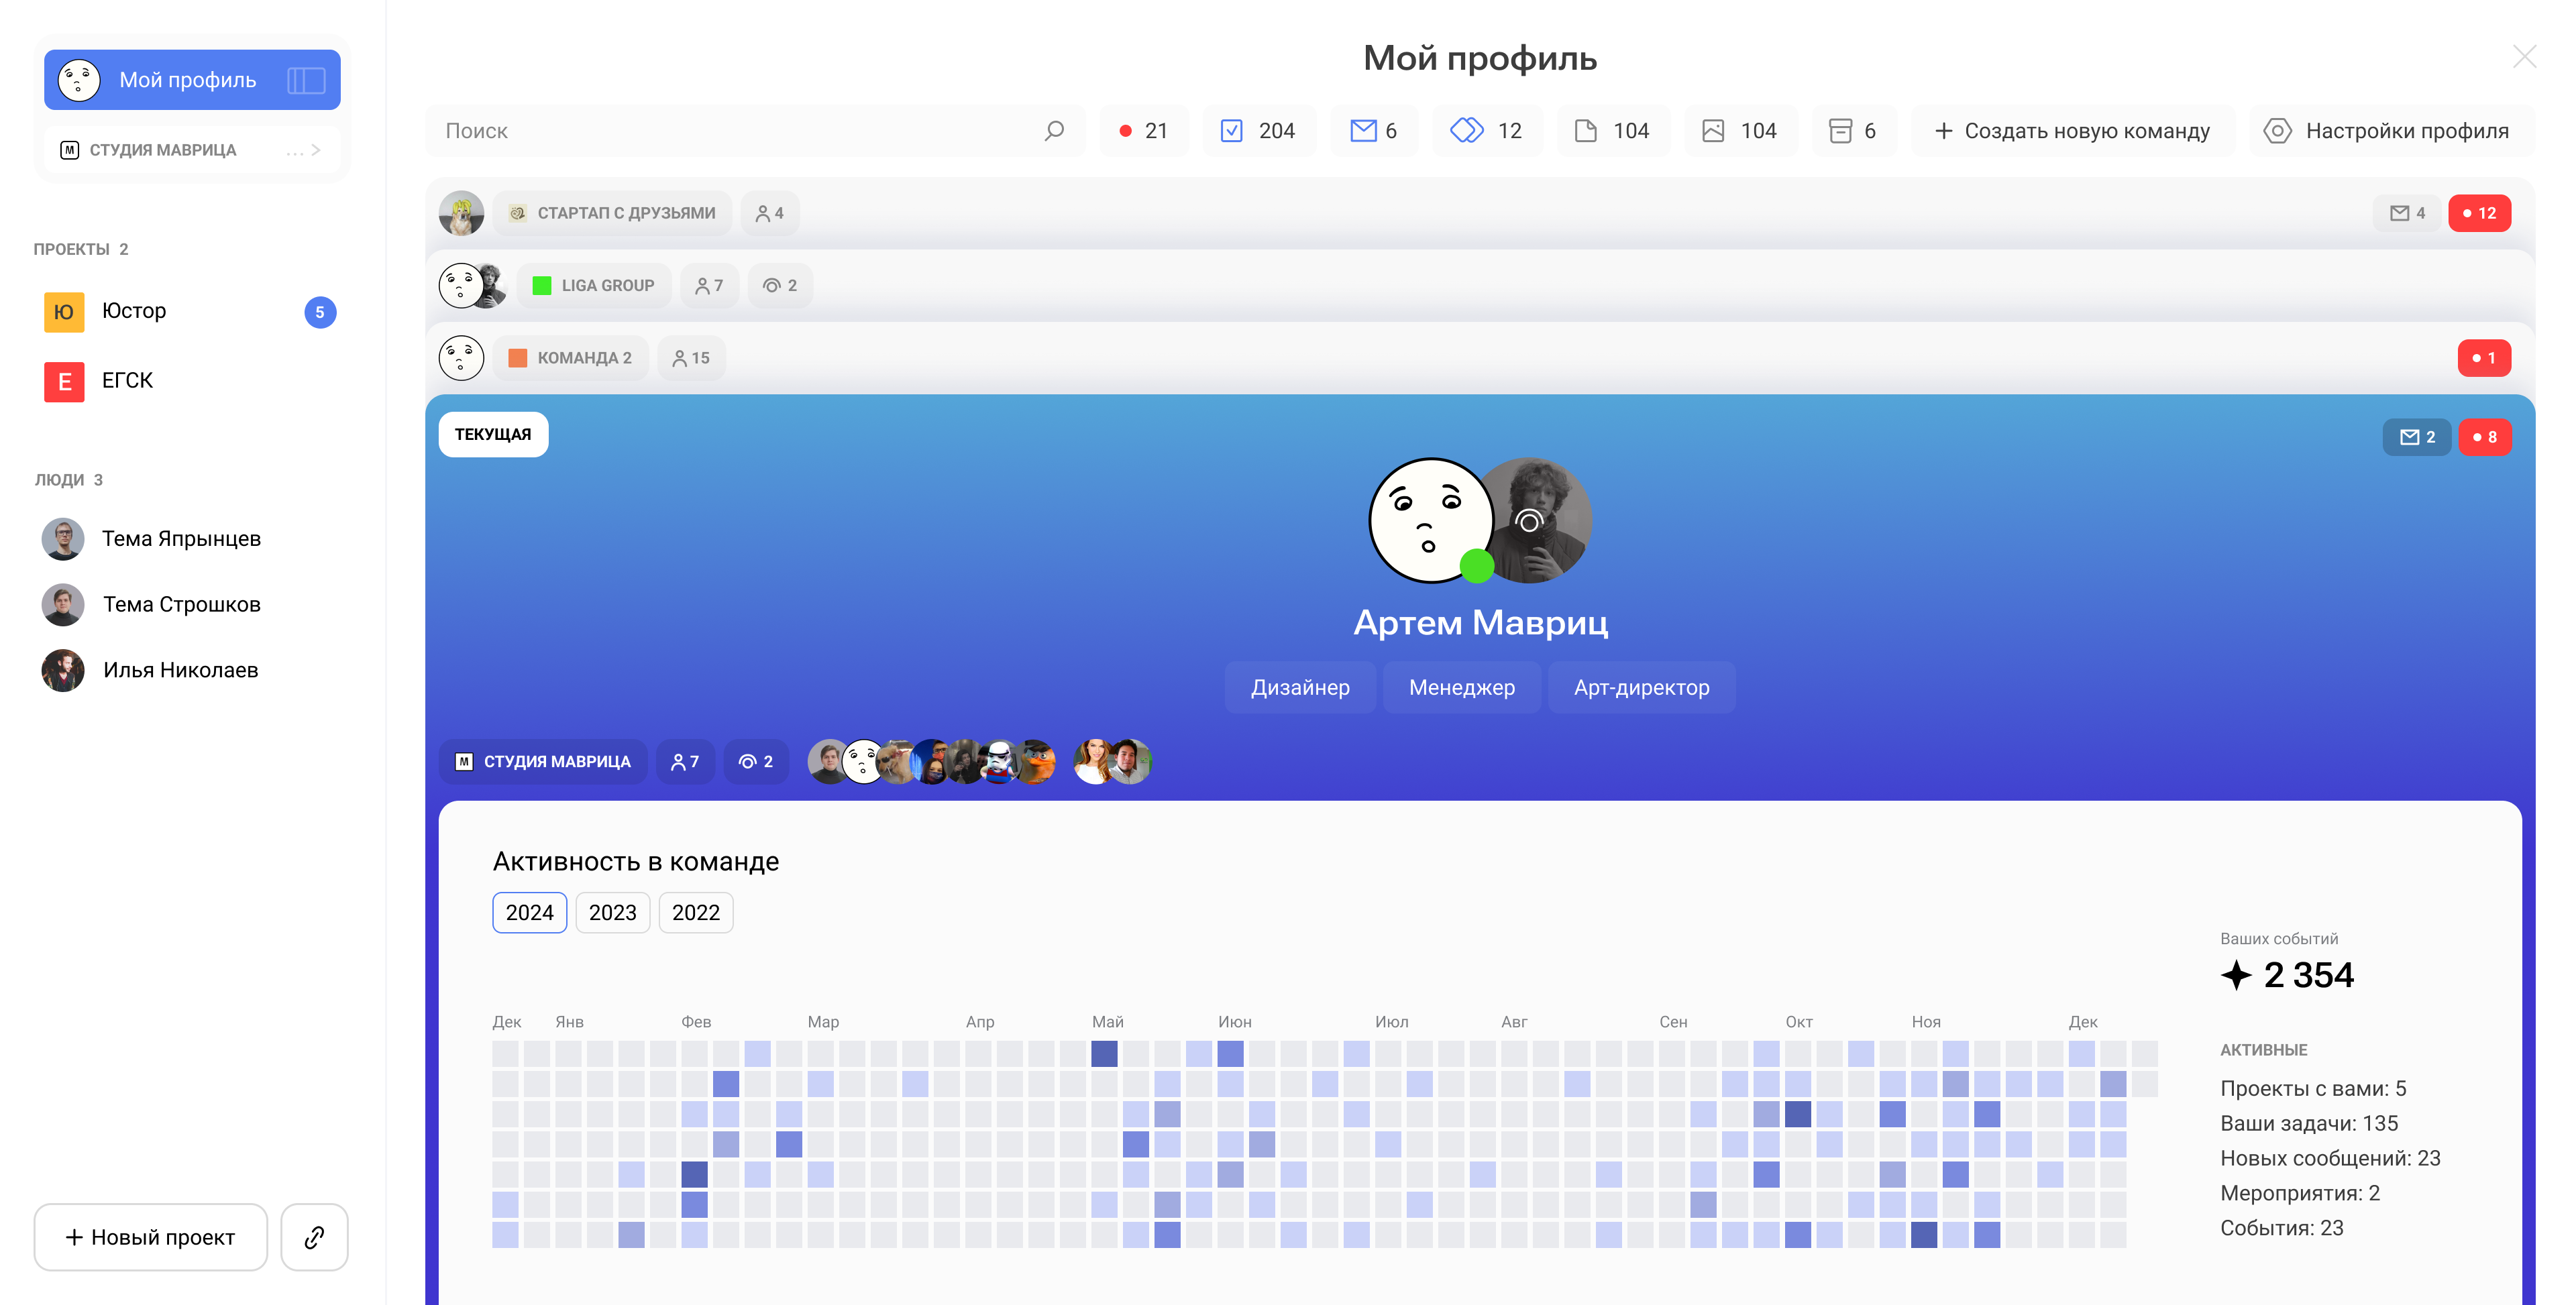Switch activity to 2022 tab

(x=695, y=912)
